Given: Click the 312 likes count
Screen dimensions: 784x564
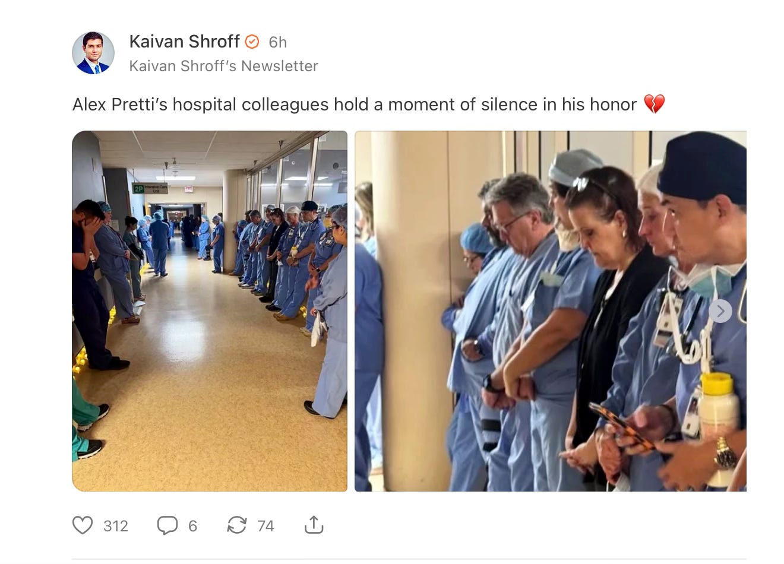Looking at the screenshot, I should click(x=116, y=526).
